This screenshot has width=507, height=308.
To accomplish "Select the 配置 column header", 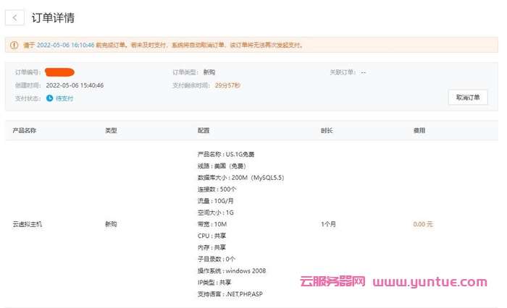I will pos(204,131).
